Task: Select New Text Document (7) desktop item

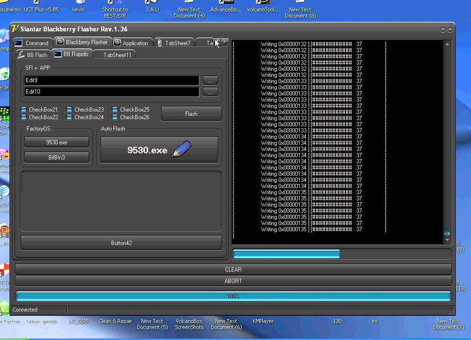Action: click(x=449, y=324)
